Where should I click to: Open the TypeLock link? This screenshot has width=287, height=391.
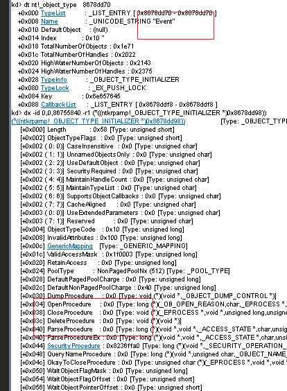(x=55, y=88)
